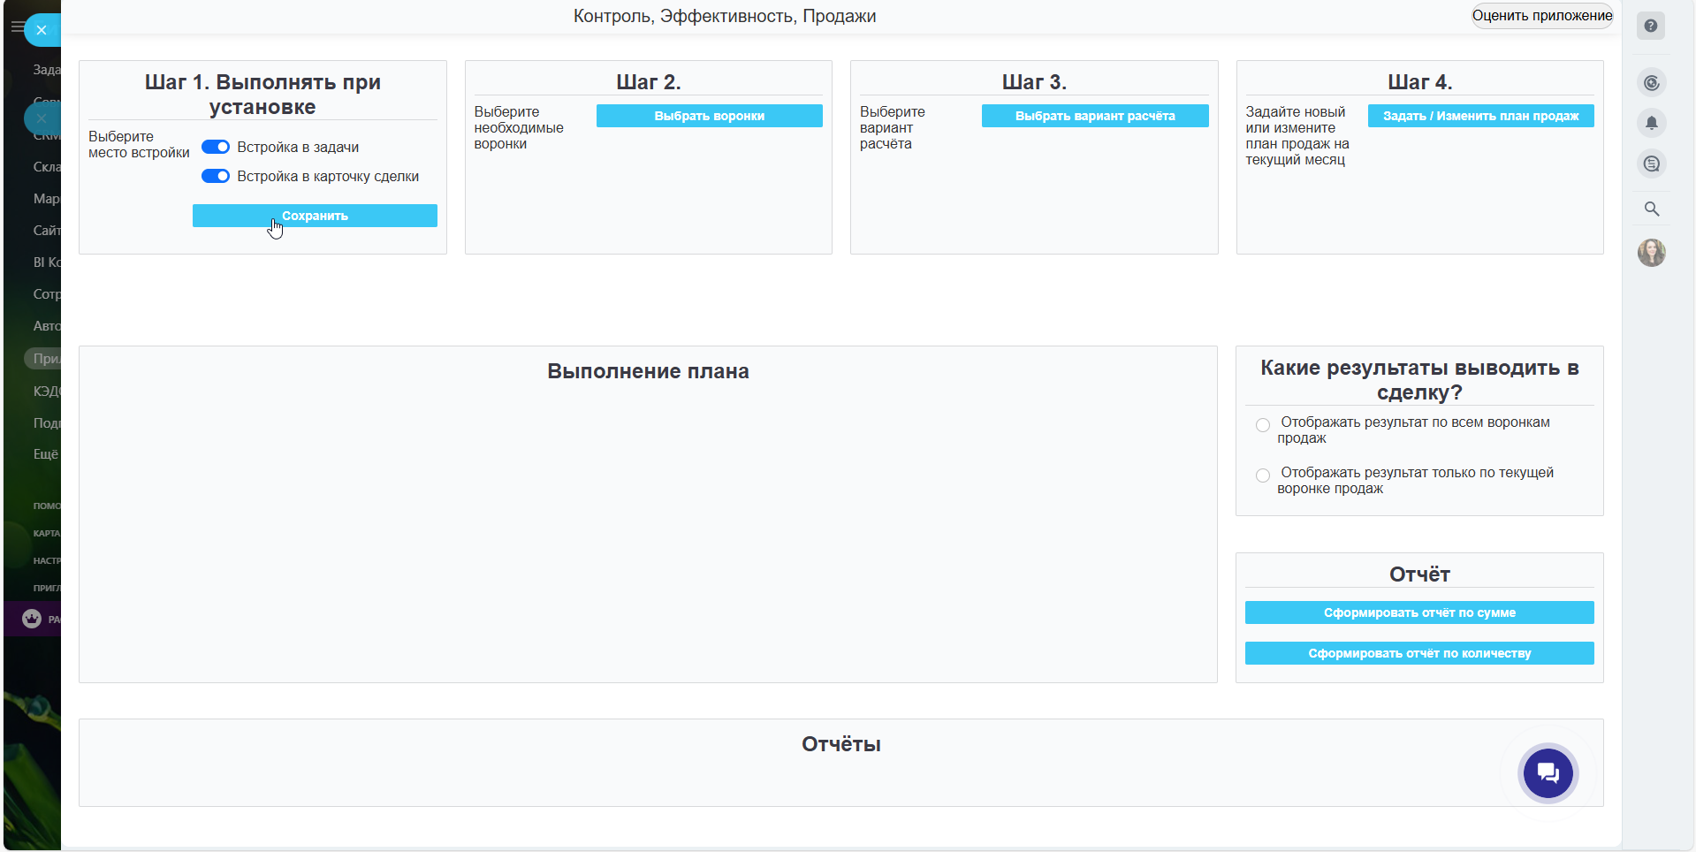This screenshot has height=852, width=1696.
Task: Open the messenger chat icon in right panel
Action: pyautogui.click(x=1651, y=164)
